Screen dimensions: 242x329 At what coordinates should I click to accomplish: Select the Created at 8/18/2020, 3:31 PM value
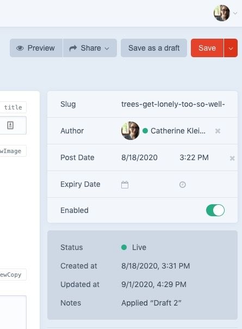click(x=156, y=266)
